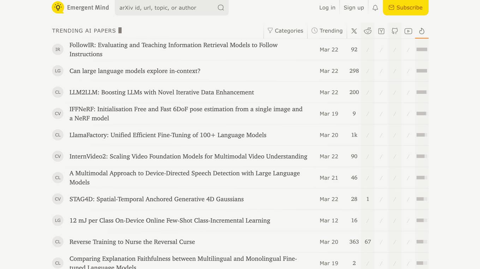Click Reddit count 1 for STAG4D
The width and height of the screenshot is (480, 269).
coord(368,199)
